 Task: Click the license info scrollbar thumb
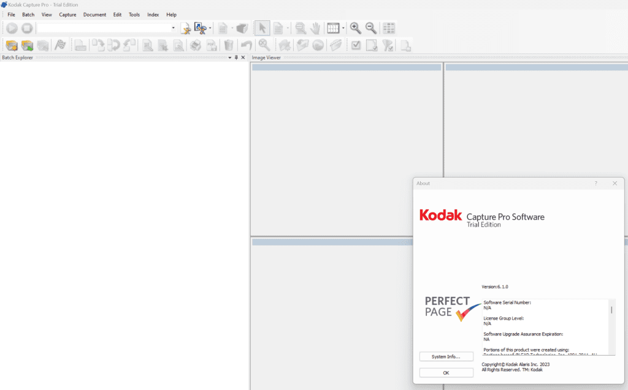611,310
